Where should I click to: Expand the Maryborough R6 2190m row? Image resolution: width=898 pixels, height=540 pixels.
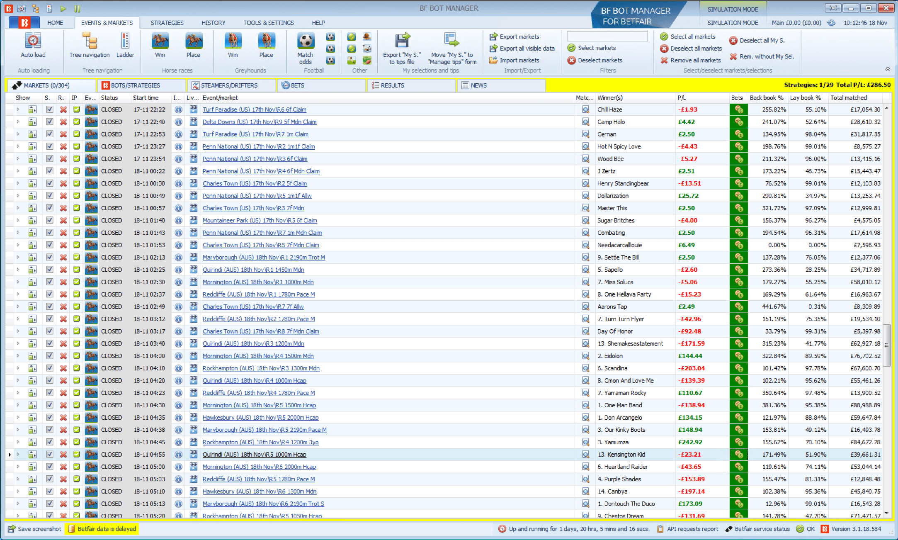point(18,504)
